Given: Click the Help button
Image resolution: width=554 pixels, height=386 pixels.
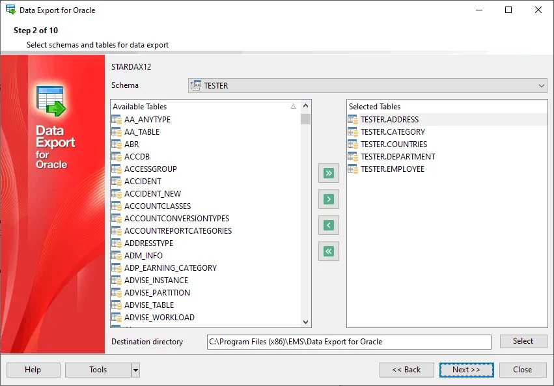Looking at the screenshot, I should 33,370.
